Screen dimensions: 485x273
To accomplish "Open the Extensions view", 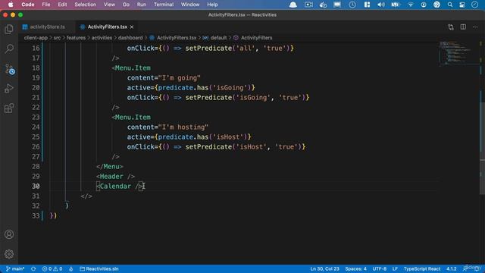I will pyautogui.click(x=9, y=108).
